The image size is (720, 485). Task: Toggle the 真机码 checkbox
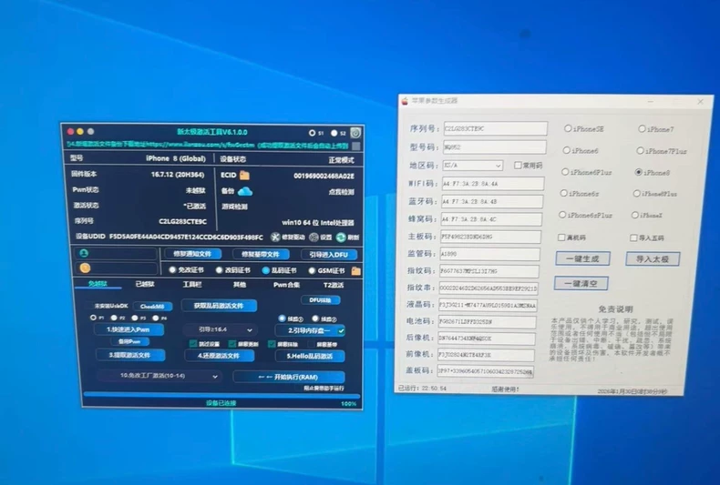(x=561, y=237)
